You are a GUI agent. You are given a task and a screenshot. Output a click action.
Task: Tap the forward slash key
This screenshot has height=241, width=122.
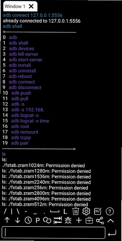[x=5, y=212]
